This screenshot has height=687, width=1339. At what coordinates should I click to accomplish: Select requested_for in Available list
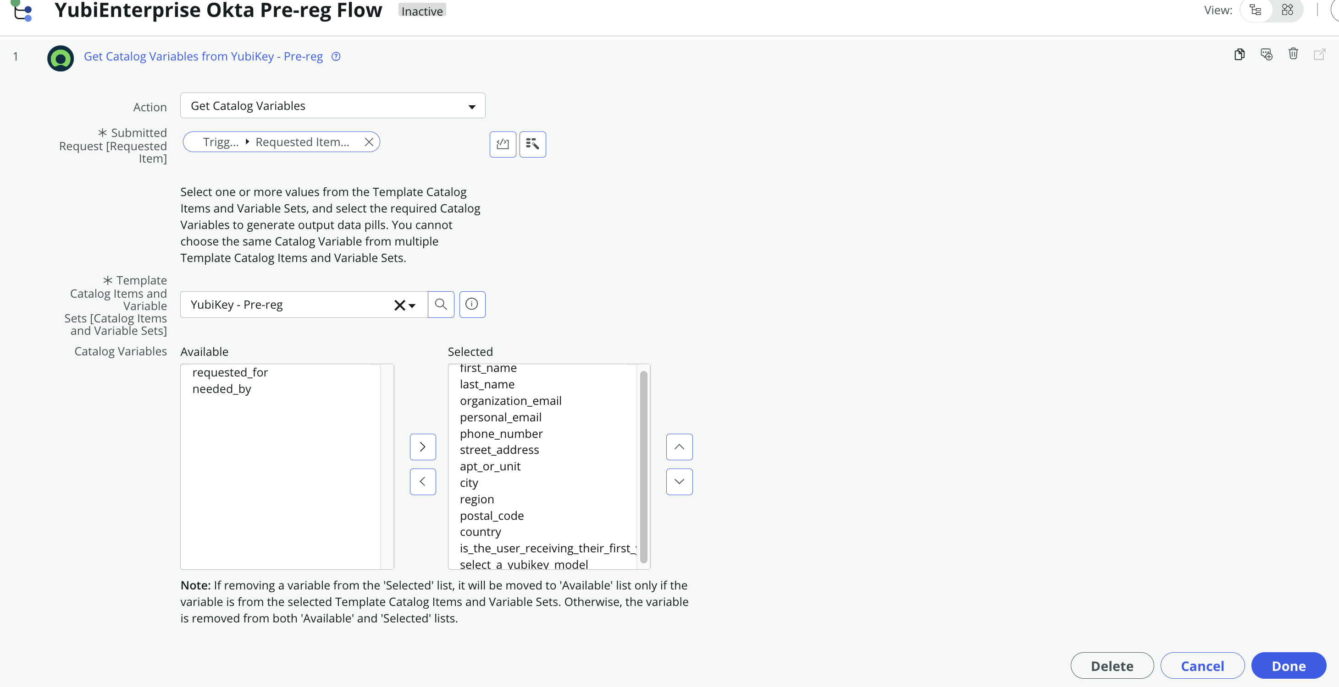click(x=230, y=372)
